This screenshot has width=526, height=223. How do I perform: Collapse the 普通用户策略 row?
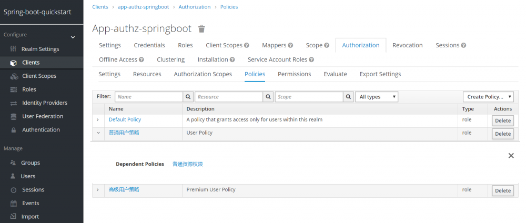98,133
